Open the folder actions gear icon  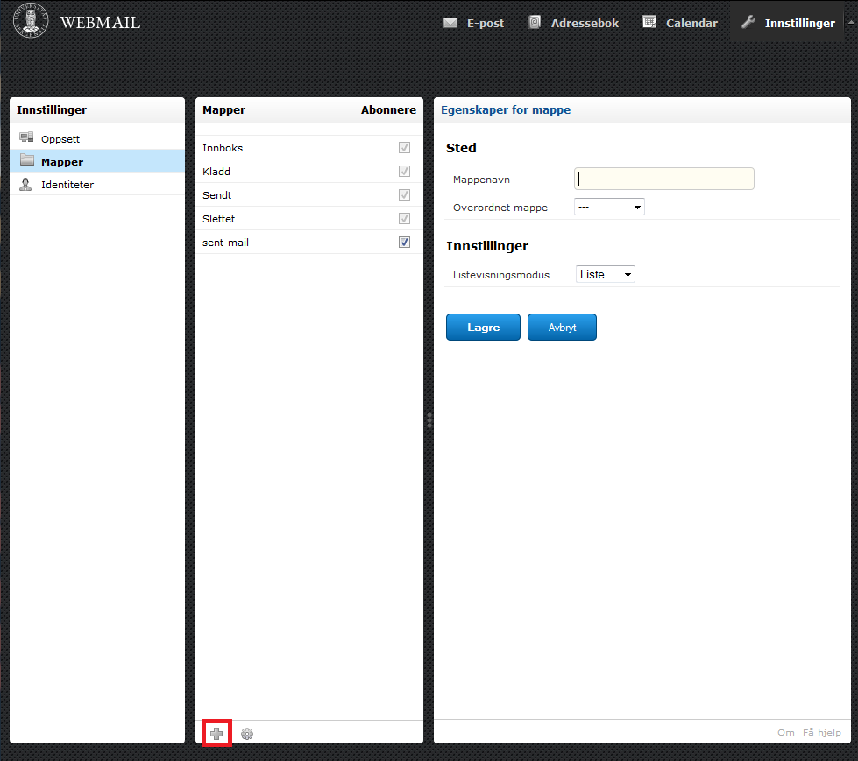(247, 734)
